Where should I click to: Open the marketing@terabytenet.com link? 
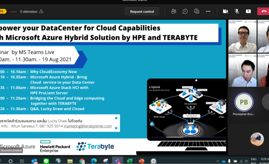click(x=88, y=126)
